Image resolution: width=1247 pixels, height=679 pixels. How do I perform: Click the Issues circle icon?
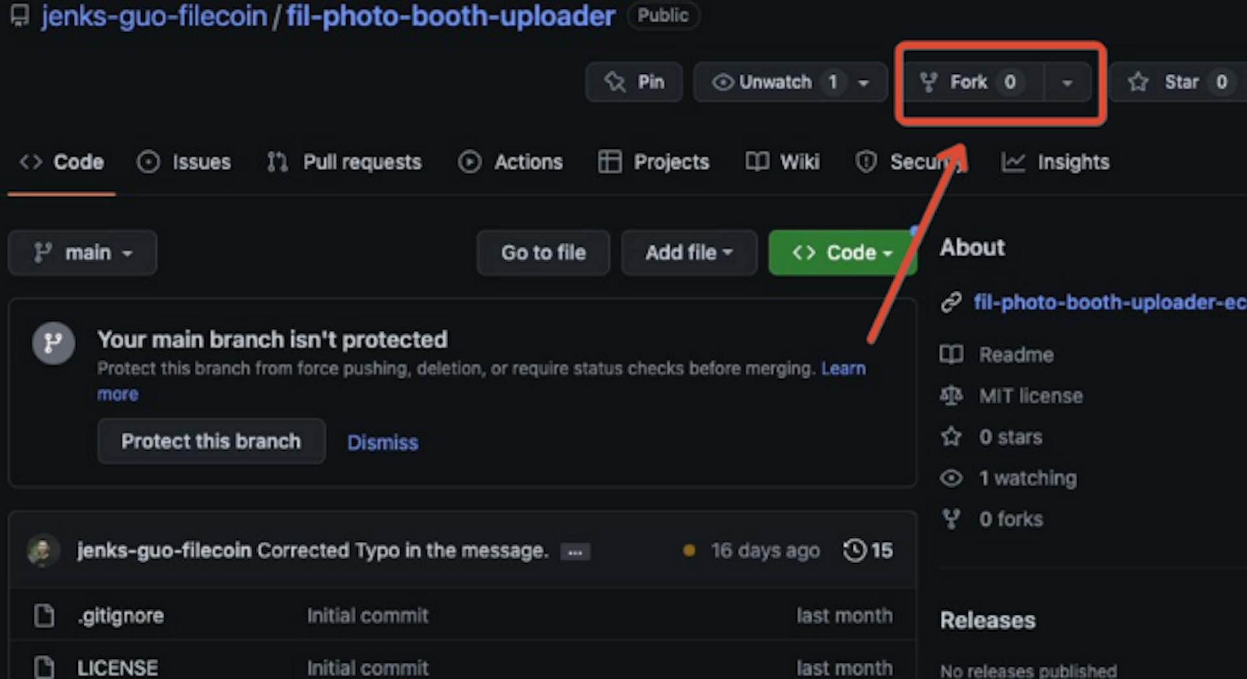[148, 162]
